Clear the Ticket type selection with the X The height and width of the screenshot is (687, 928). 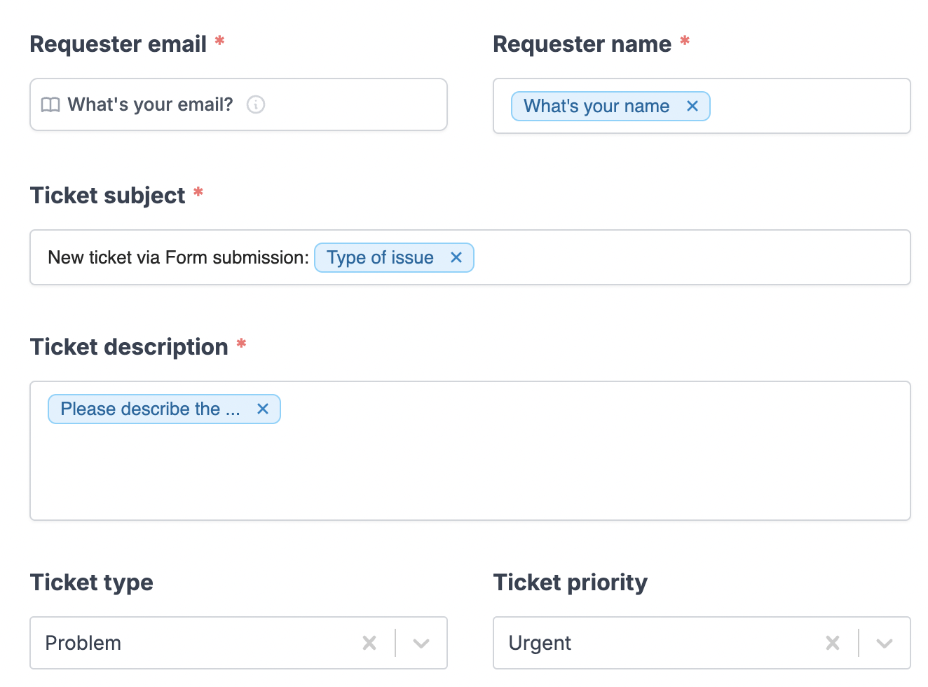369,643
